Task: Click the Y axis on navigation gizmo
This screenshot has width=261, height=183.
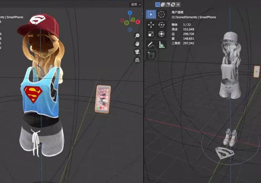Action: [x=133, y=19]
